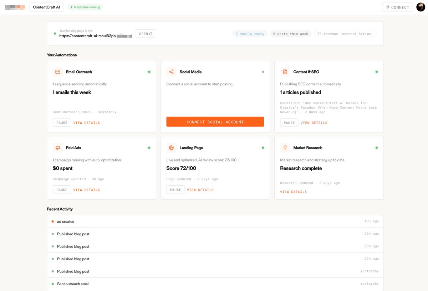This screenshot has width=428, height=291.
Task: Click the Landing Page card title
Action: tap(191, 148)
